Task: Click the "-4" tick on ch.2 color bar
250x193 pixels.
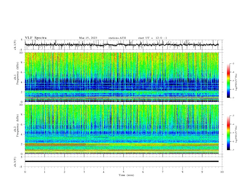Action: (x=233, y=124)
